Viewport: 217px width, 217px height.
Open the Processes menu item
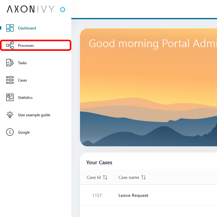pos(36,45)
